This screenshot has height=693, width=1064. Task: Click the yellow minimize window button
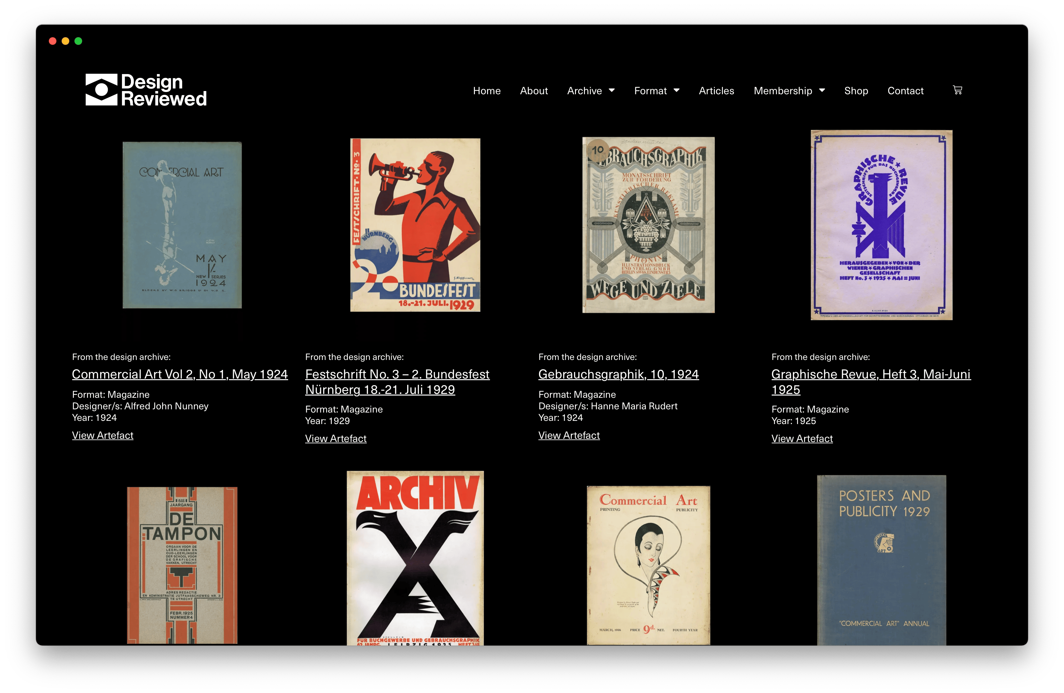click(65, 41)
